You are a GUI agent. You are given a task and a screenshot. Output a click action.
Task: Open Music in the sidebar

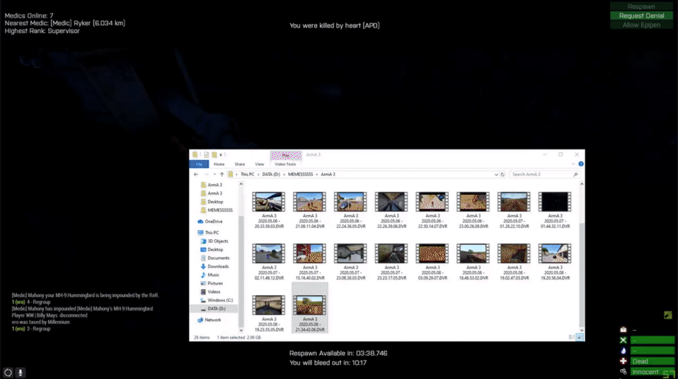[210, 275]
